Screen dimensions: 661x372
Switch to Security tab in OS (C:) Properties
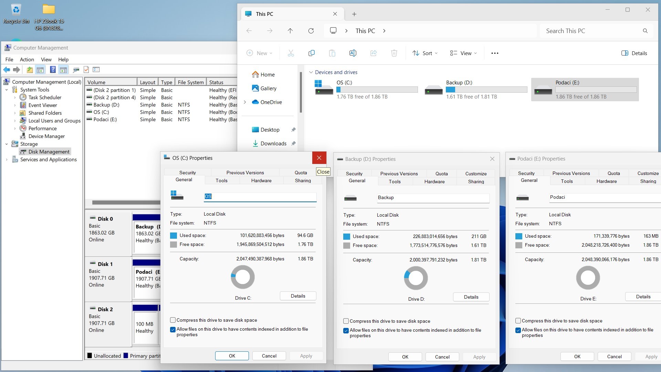pos(188,173)
